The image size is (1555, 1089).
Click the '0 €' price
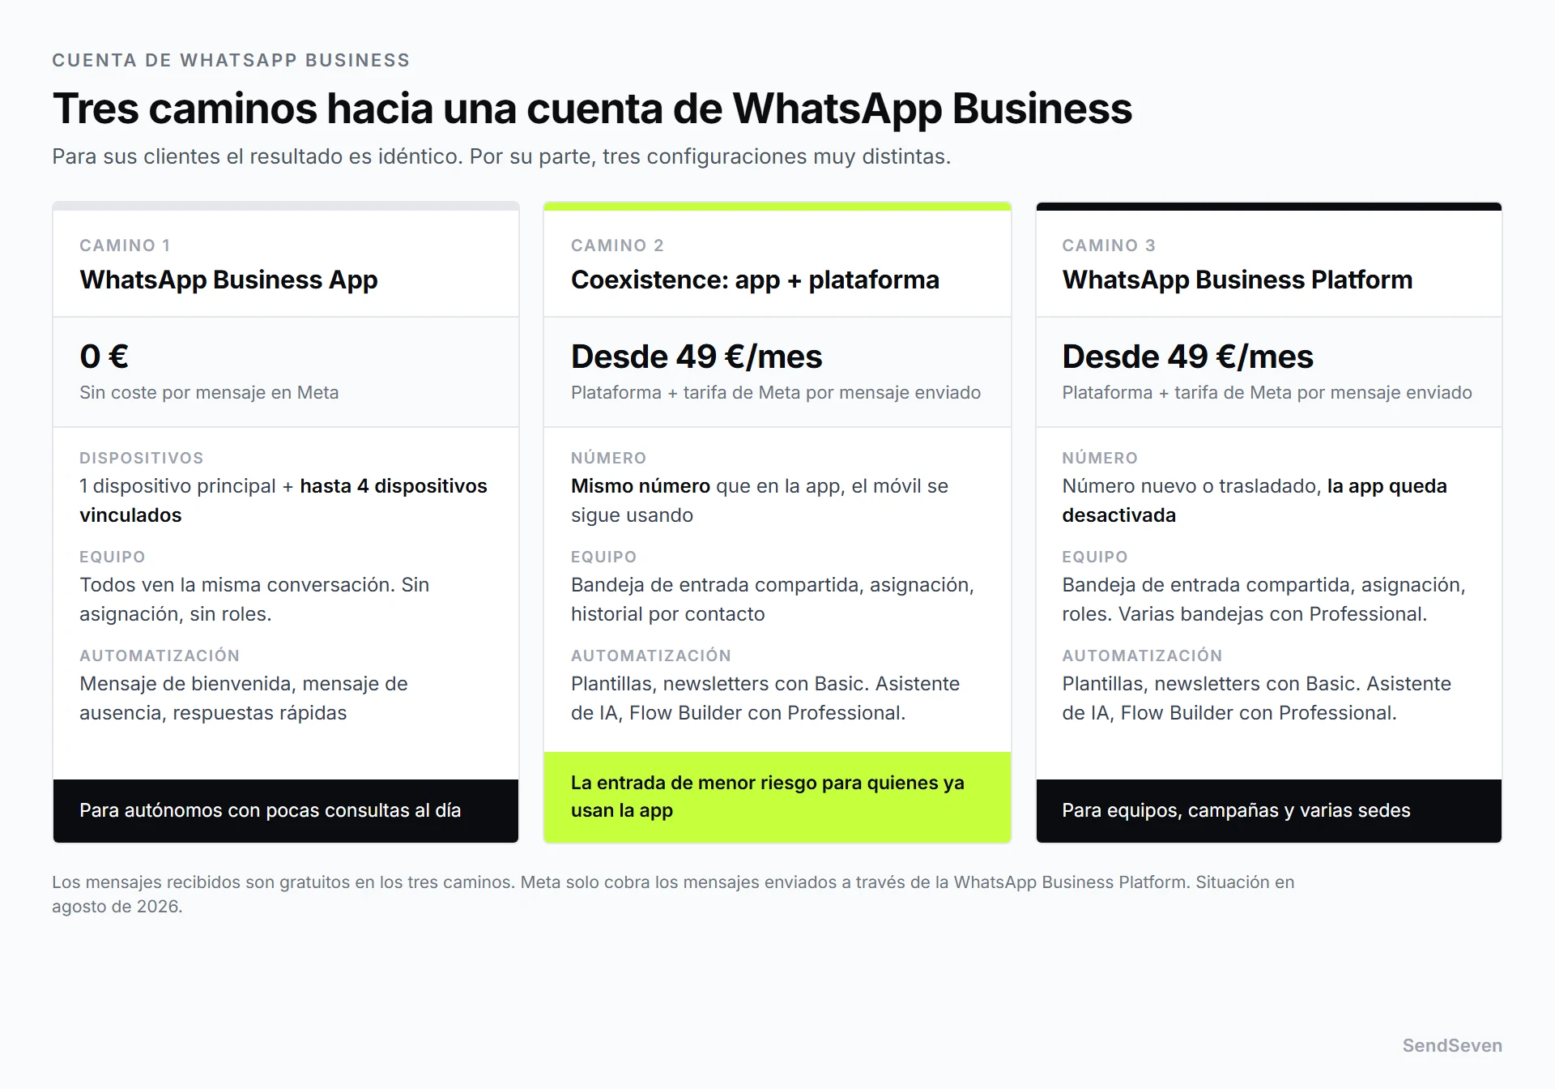tap(104, 357)
